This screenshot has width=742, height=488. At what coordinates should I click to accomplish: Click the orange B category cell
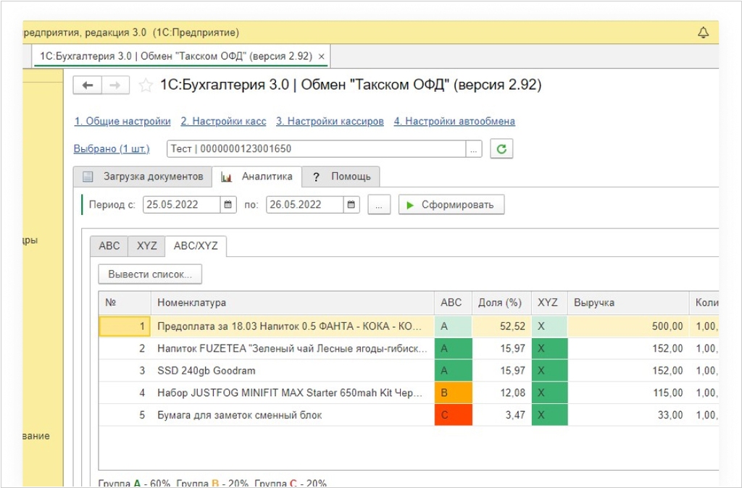point(453,393)
